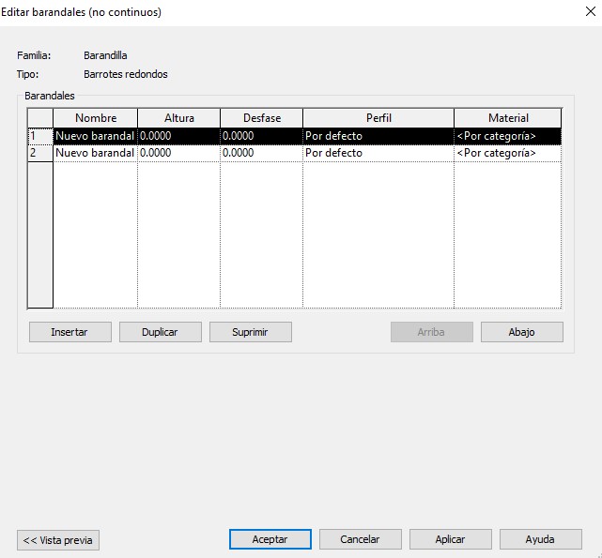Click the Insertar button
602x558 pixels.
(69, 332)
